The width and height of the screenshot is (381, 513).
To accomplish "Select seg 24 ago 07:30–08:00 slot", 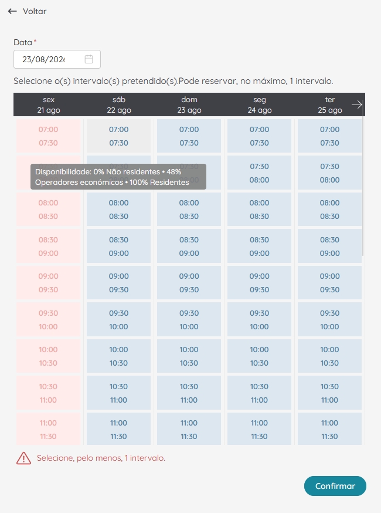I will pyautogui.click(x=260, y=173).
